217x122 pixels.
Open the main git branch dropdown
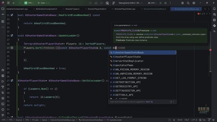pos(44,3)
